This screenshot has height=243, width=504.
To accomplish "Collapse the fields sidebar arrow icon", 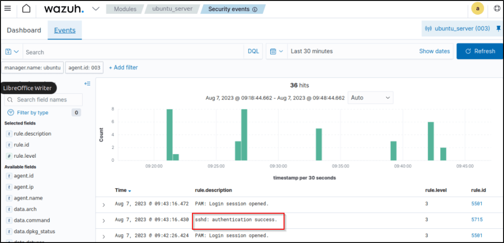I will pos(87,84).
